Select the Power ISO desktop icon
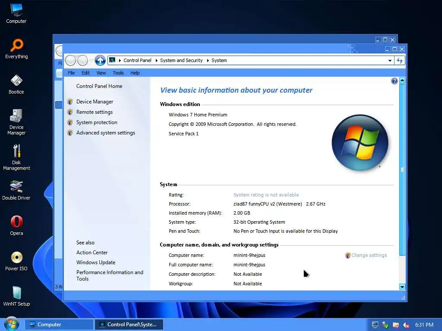The image size is (442, 331). (16, 261)
